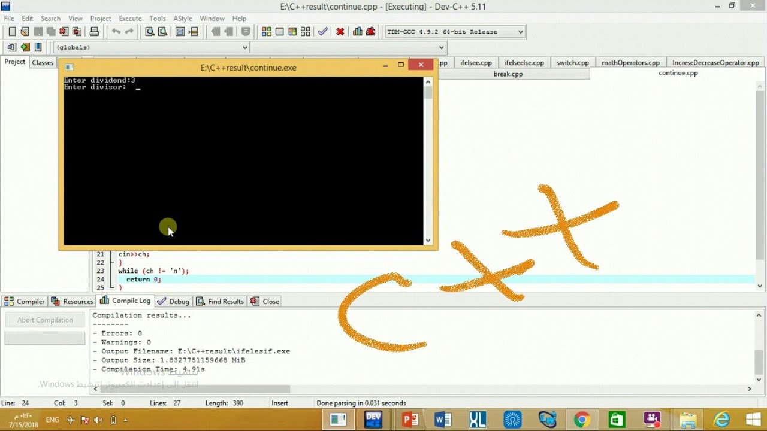Viewport: 767px width, 431px height.
Task: Click inside the continue.exe console window
Action: point(243,160)
